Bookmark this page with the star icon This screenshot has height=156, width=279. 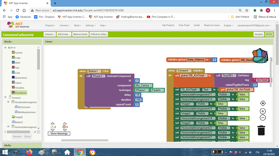click(x=247, y=10)
